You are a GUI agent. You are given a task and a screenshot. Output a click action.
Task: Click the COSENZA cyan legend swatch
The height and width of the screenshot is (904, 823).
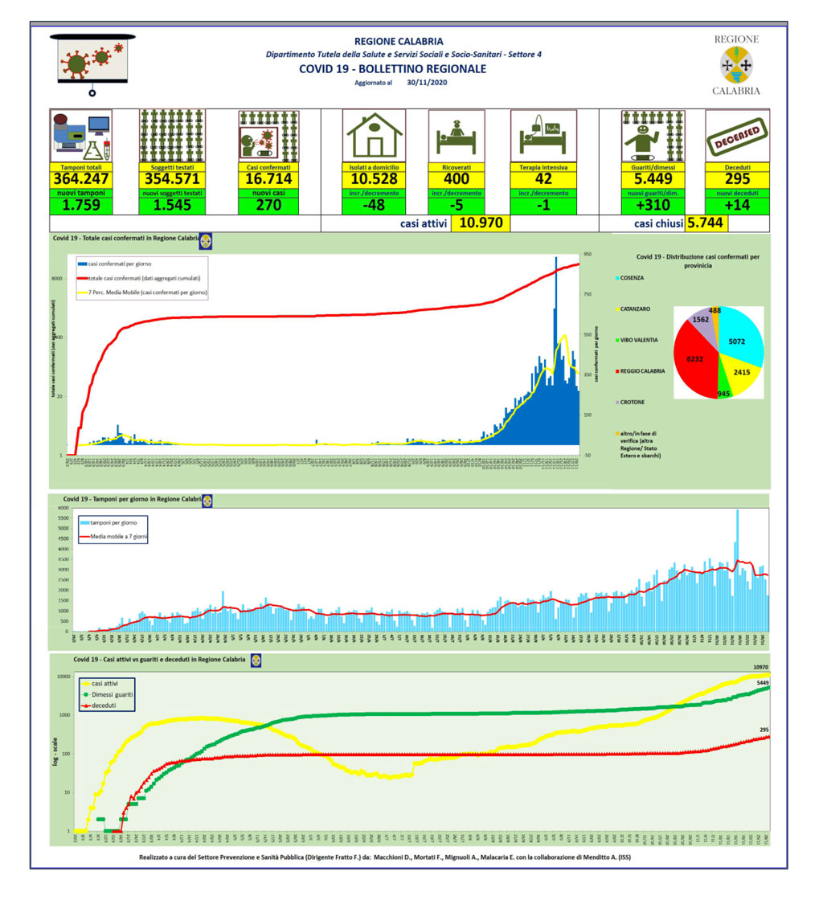(x=617, y=279)
